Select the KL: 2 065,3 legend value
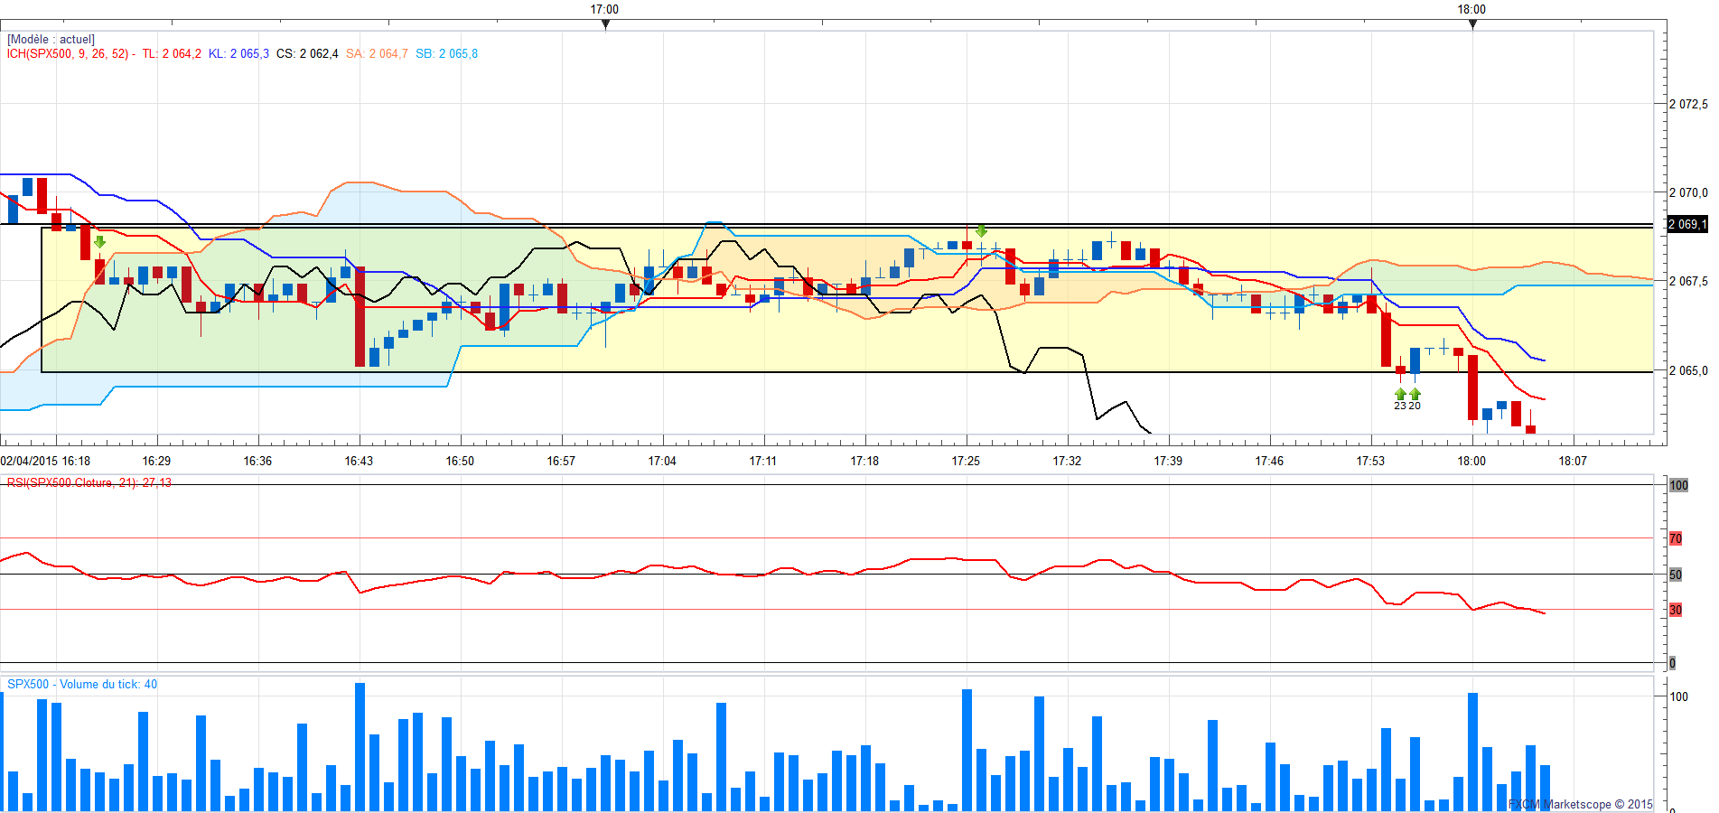Screen dimensions: 1719x813 click(x=238, y=54)
